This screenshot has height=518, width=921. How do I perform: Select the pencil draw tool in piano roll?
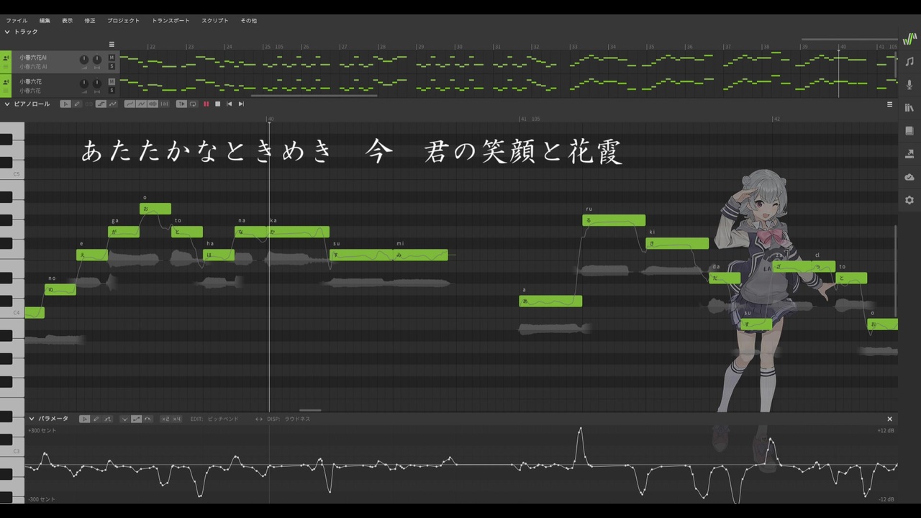77,104
